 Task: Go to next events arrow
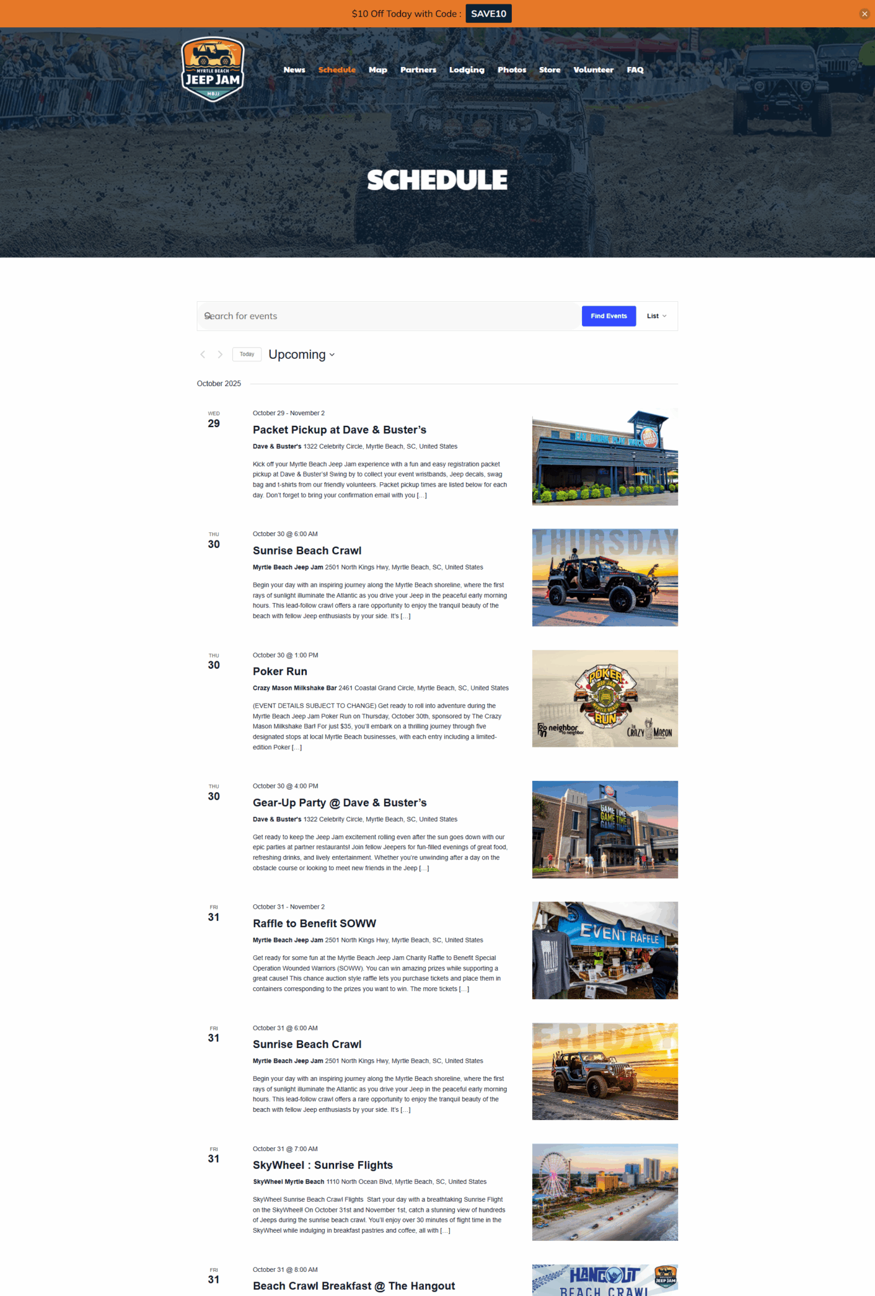(220, 354)
